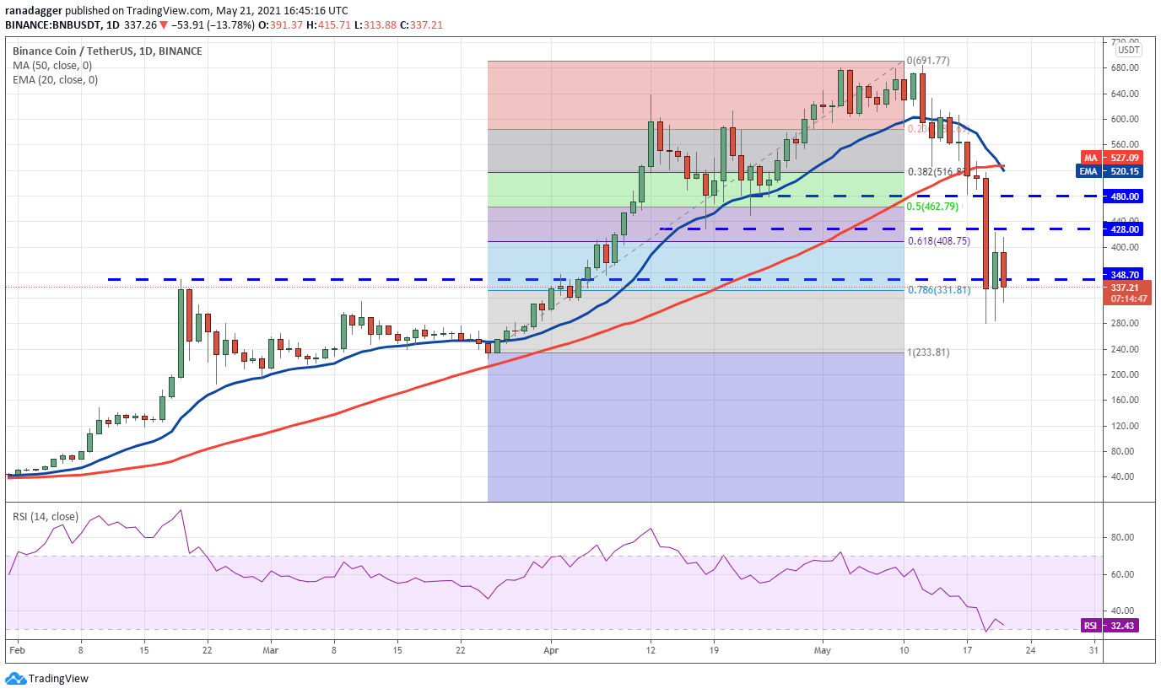Click the 400.00 price axis label
1161x694 pixels.
1126,248
